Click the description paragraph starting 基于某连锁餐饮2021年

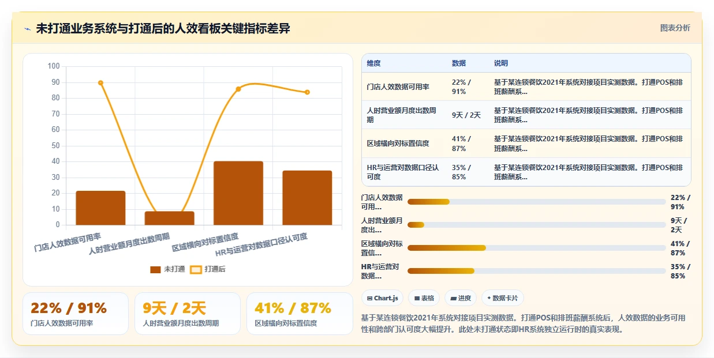click(524, 324)
